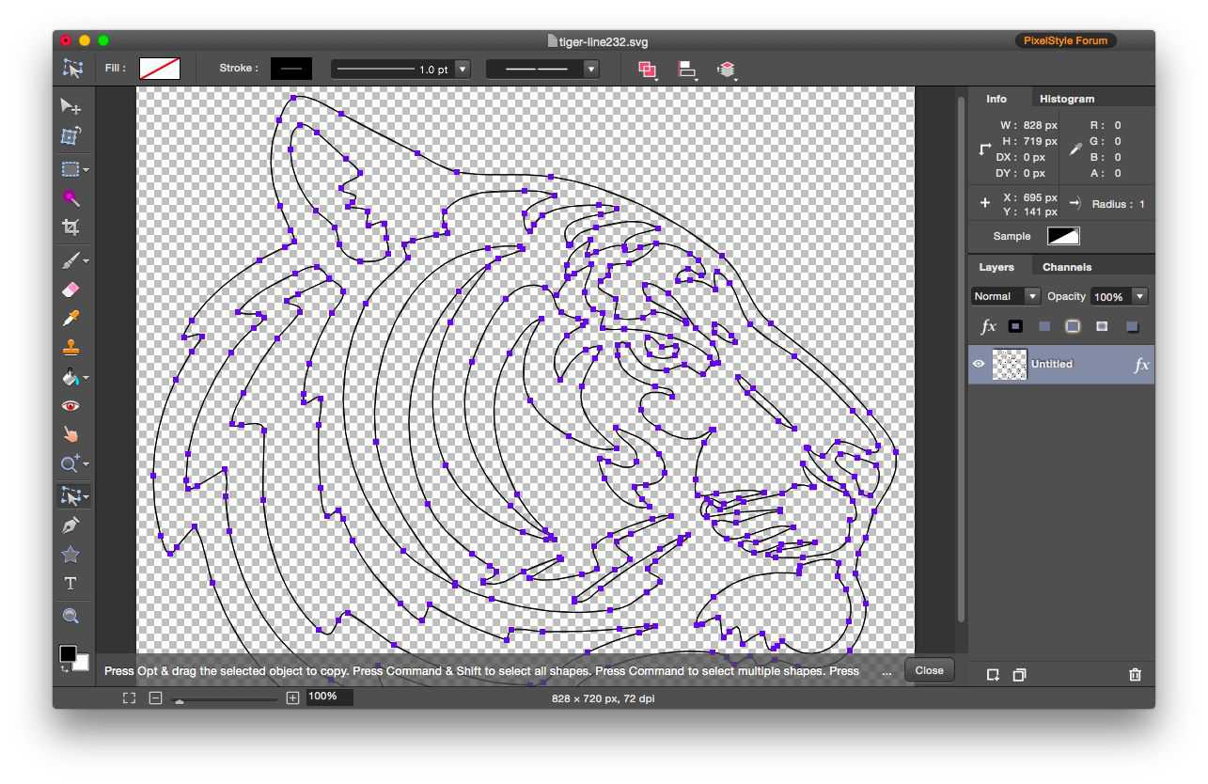This screenshot has height=784, width=1208.
Task: Click the foreground black color swatch
Action: (x=68, y=653)
